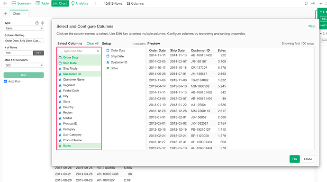Select the Postal Code column

(x=79, y=91)
